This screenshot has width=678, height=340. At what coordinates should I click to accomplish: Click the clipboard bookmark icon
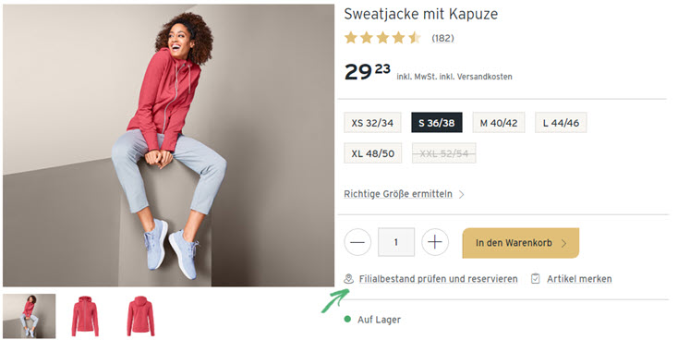tap(536, 279)
